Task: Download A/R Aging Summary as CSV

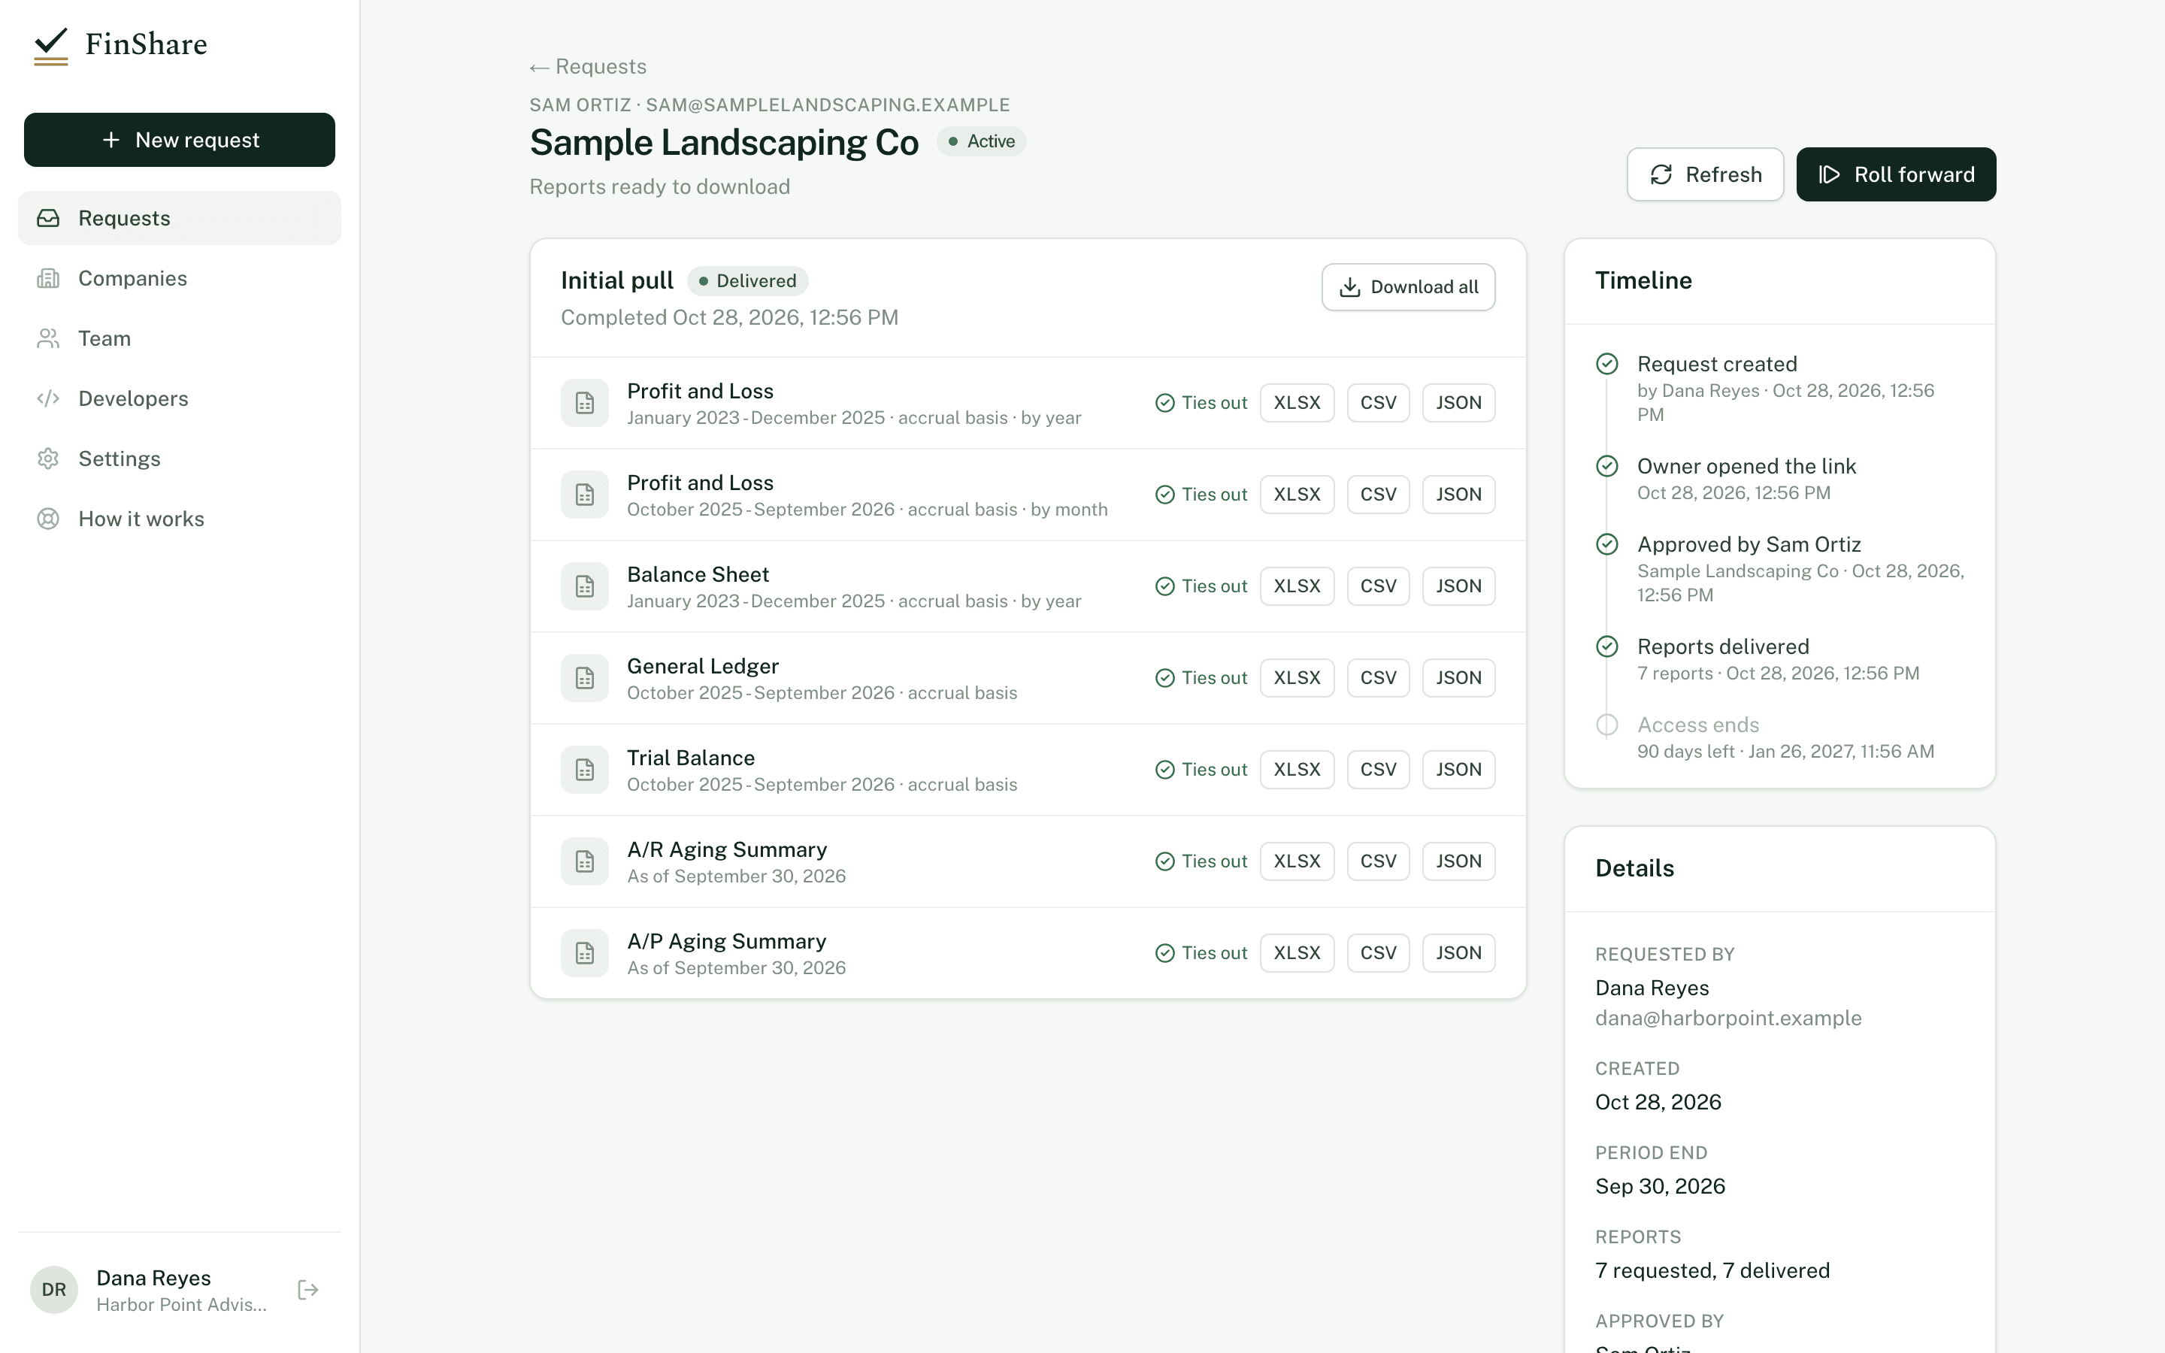Action: click(x=1379, y=861)
